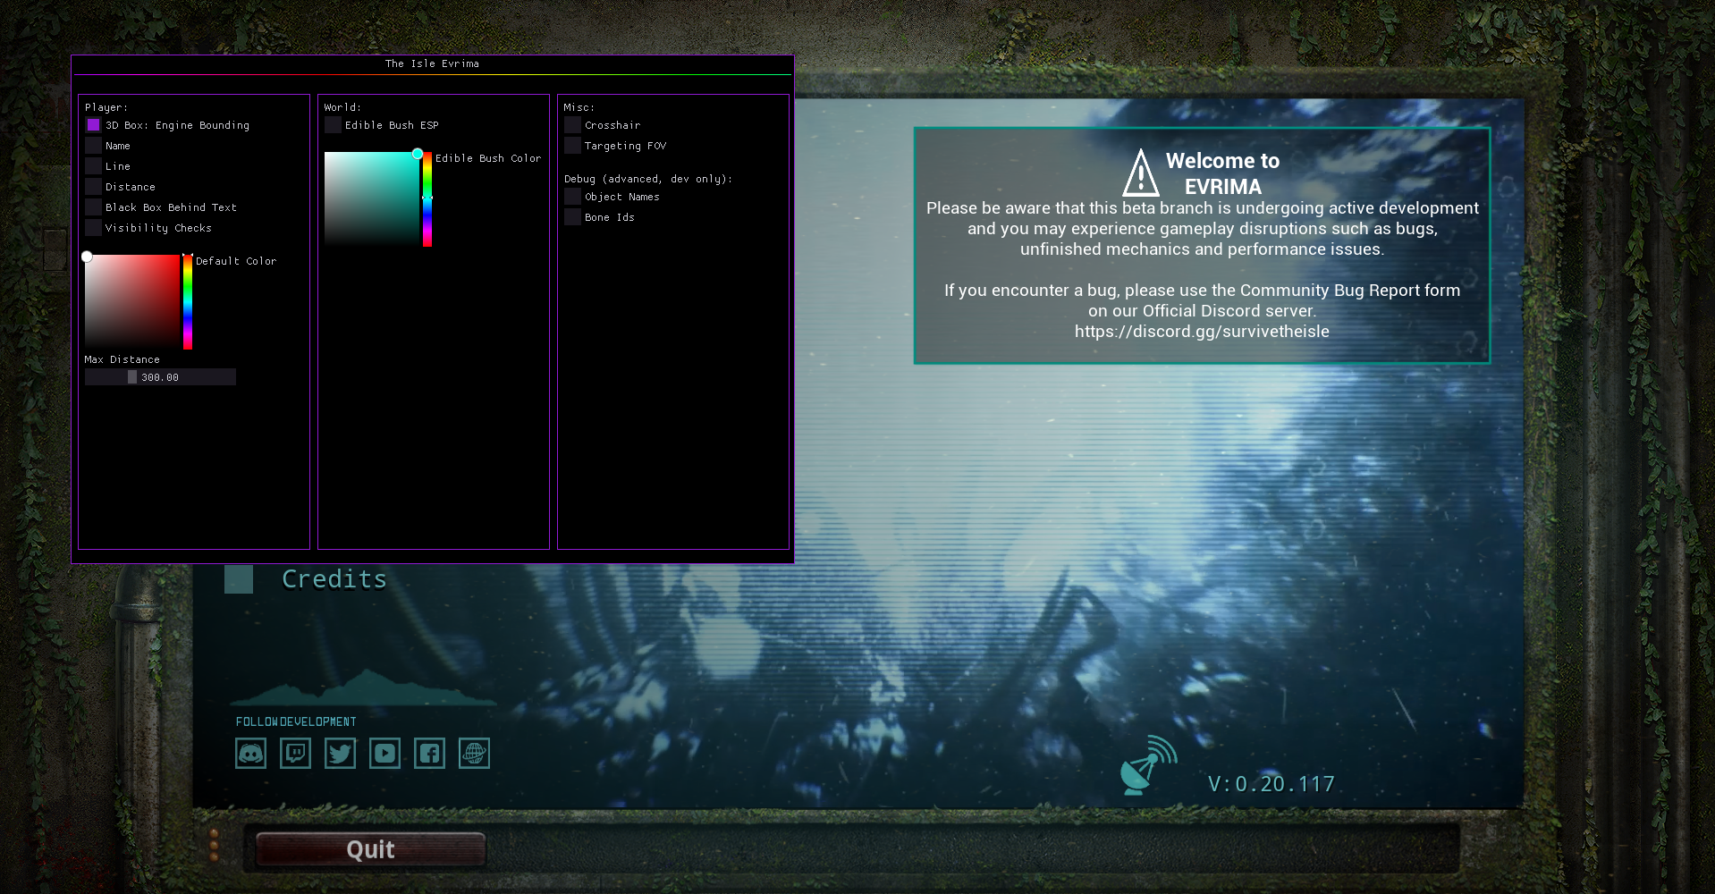Viewport: 1715px width, 894px height.
Task: Open the Credits menu entry
Action: click(x=334, y=579)
